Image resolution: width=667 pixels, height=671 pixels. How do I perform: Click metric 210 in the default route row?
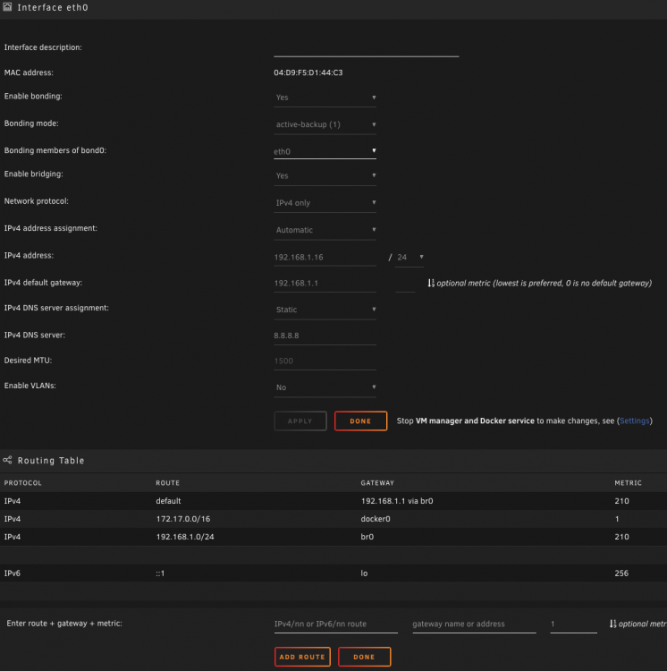tap(621, 501)
